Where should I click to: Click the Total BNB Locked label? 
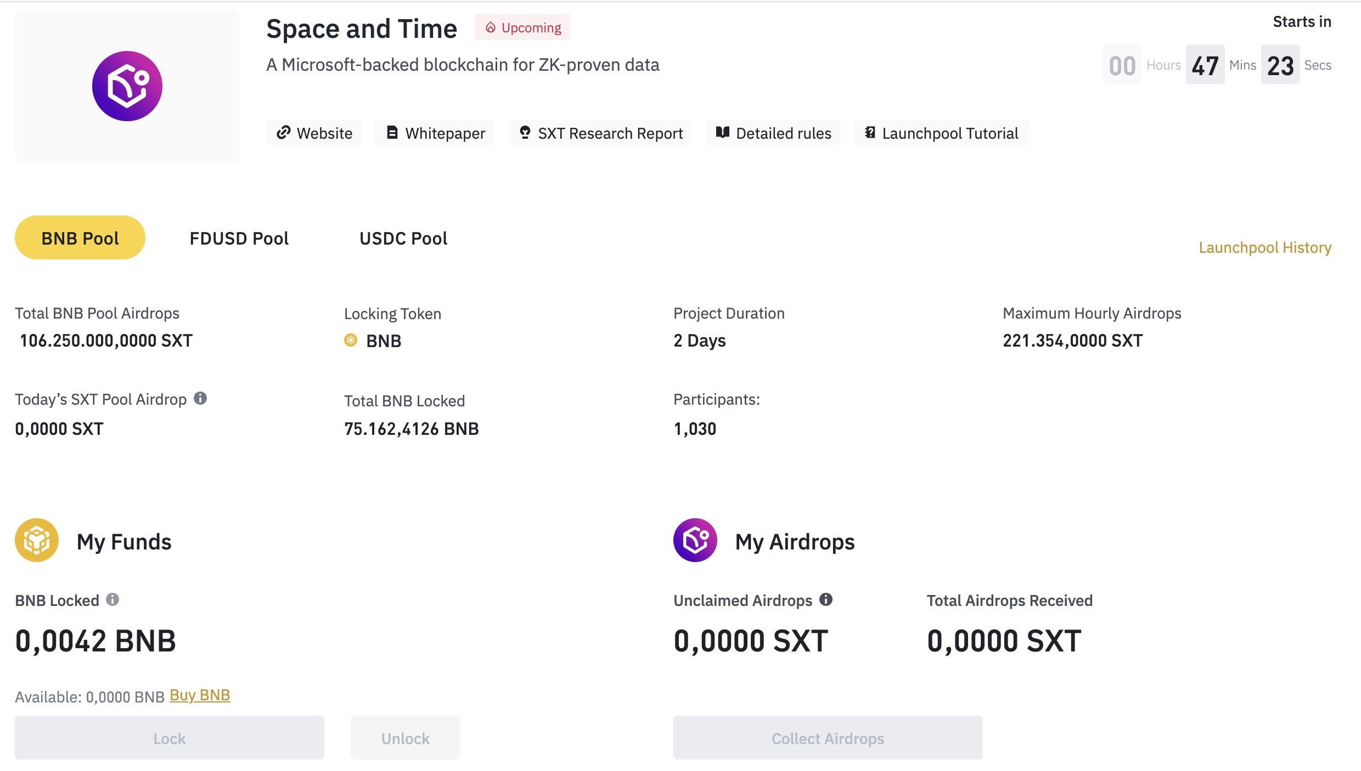coord(404,401)
